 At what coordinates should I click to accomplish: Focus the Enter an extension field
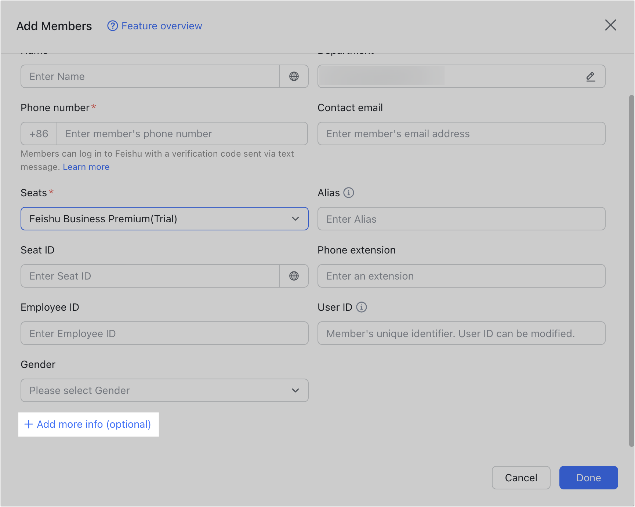pyautogui.click(x=461, y=276)
